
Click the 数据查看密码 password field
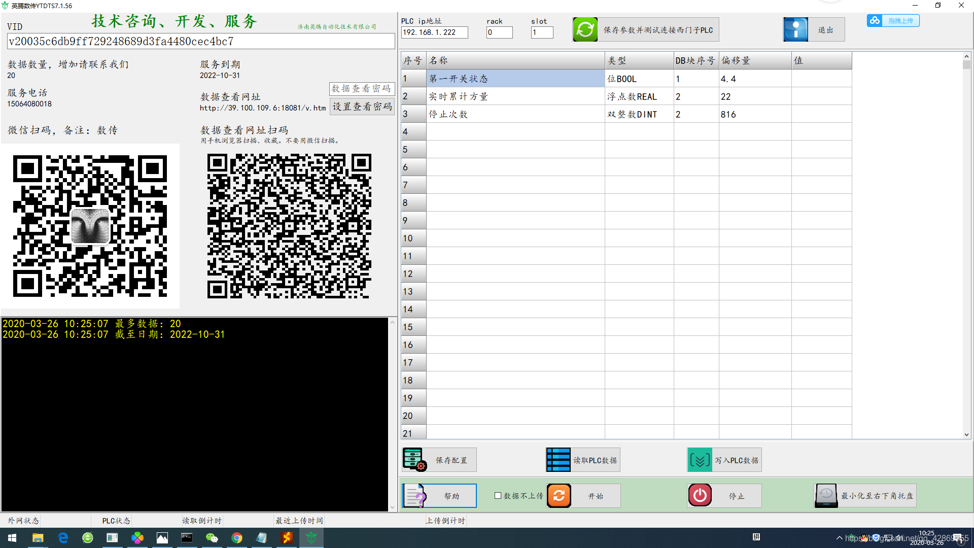tap(361, 88)
